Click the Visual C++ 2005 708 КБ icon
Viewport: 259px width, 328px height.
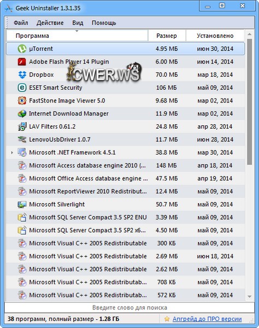[x=22, y=282]
